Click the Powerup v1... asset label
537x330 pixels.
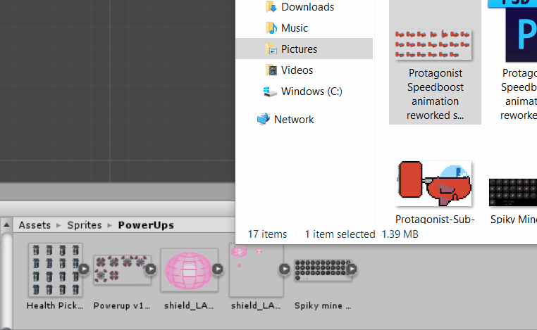[x=122, y=305]
